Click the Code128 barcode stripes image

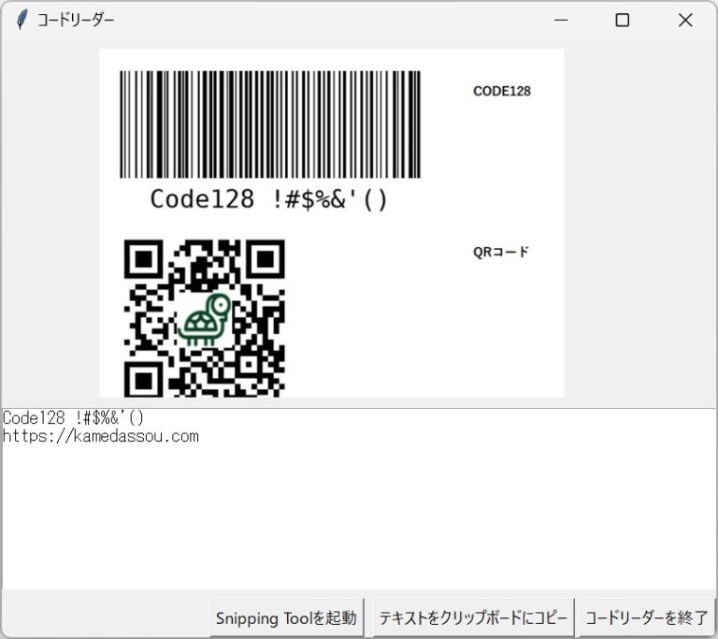pyautogui.click(x=269, y=123)
